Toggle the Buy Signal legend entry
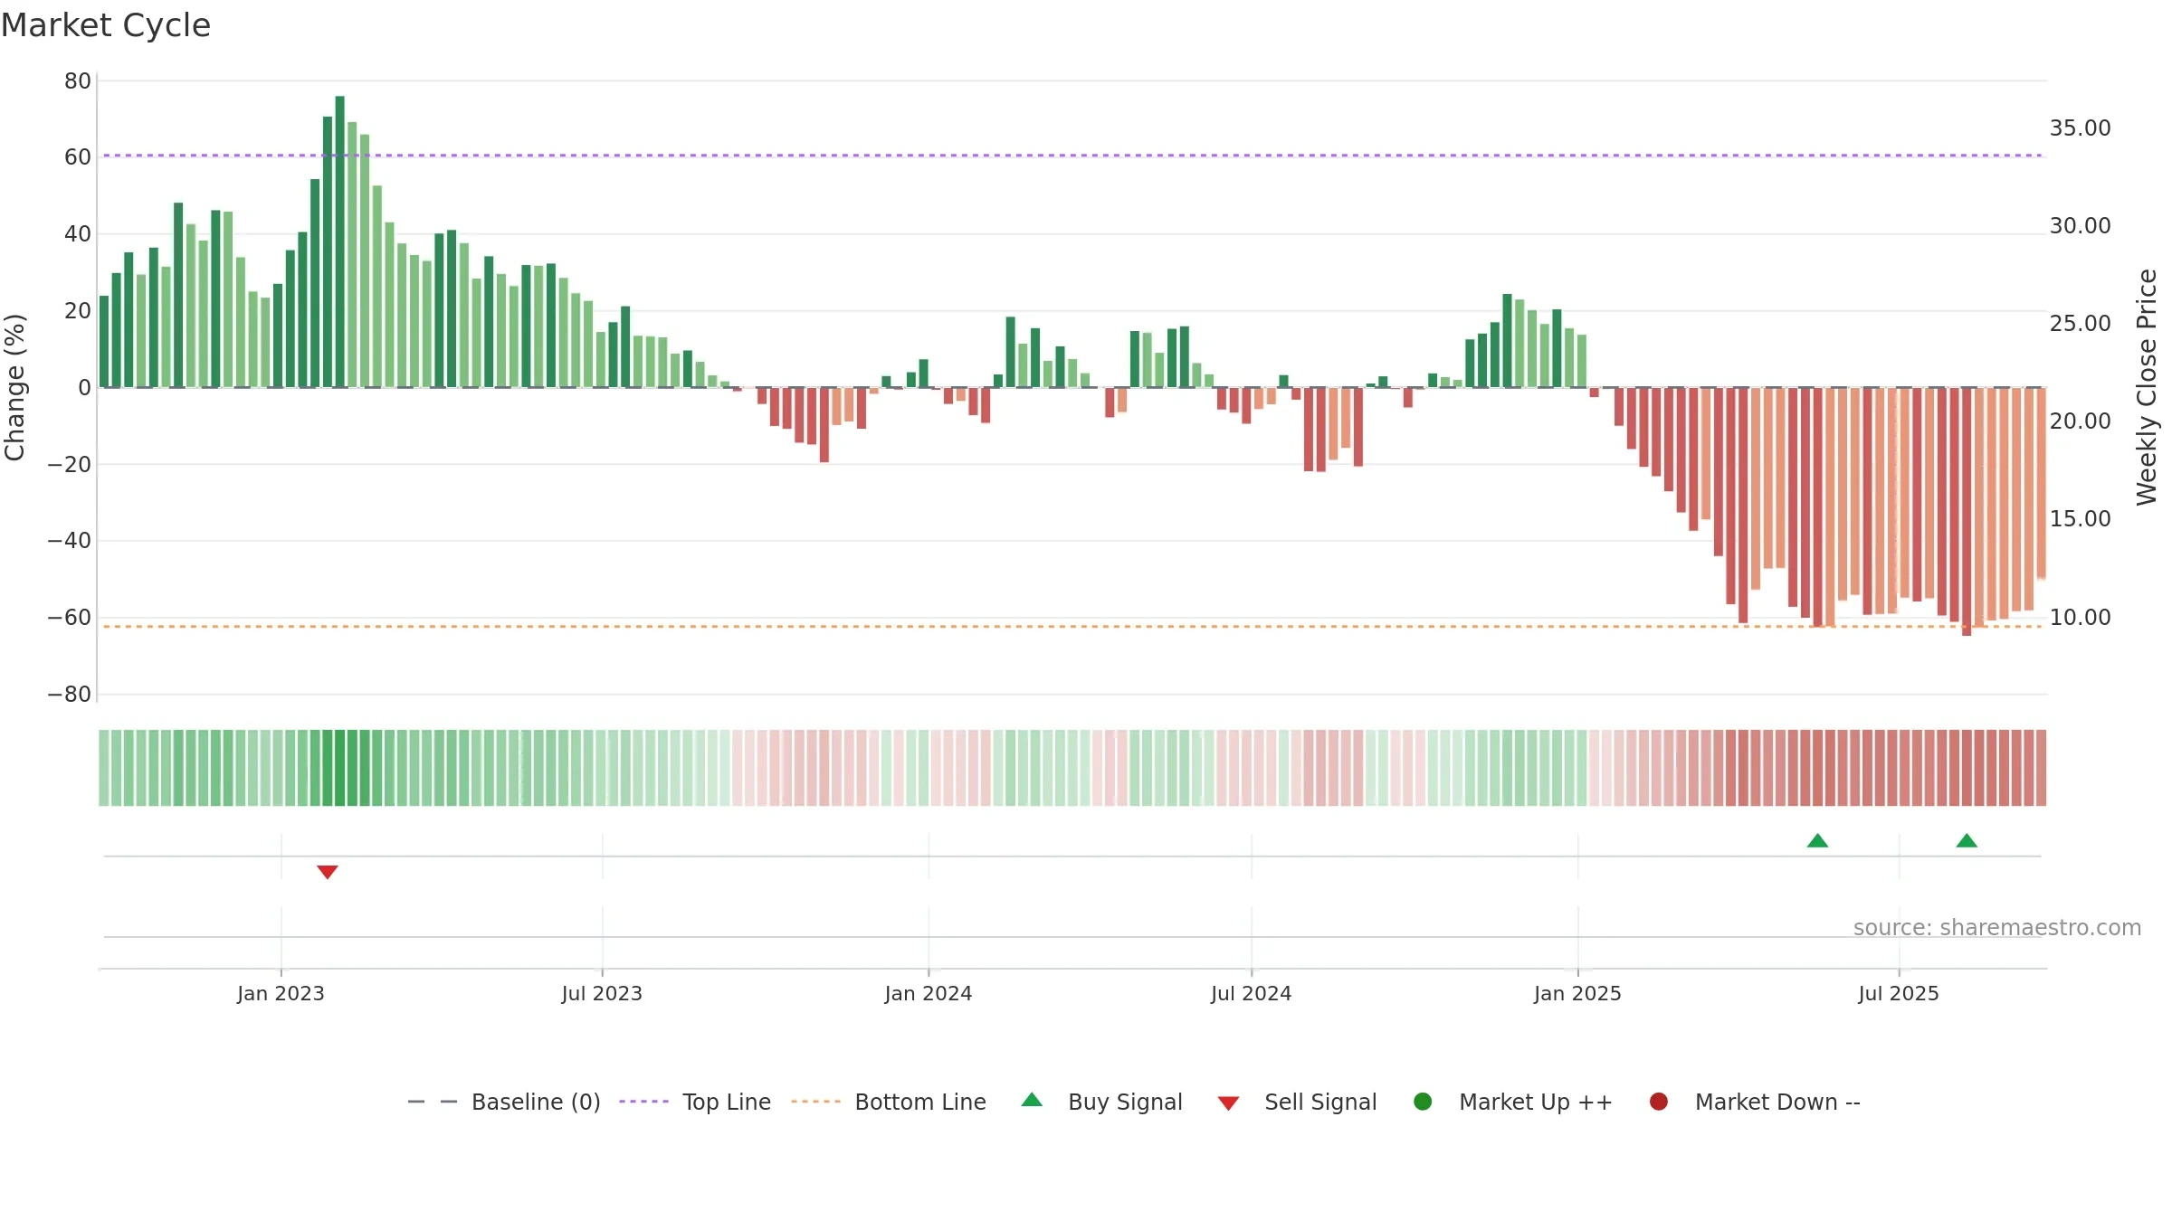2172x1221 pixels. 1101,1102
